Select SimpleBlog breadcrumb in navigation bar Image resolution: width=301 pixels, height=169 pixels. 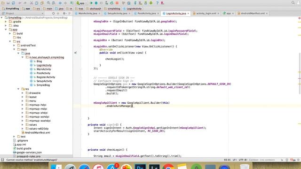(10, 8)
